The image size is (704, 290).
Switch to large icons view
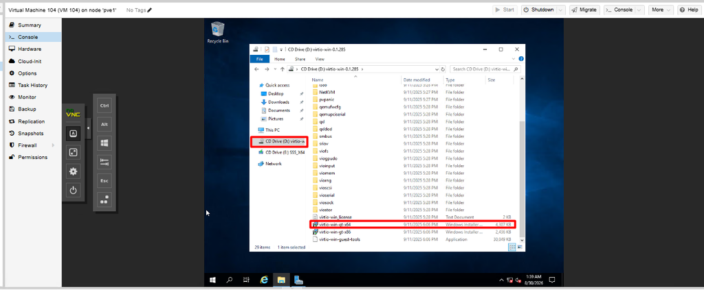tap(520, 247)
